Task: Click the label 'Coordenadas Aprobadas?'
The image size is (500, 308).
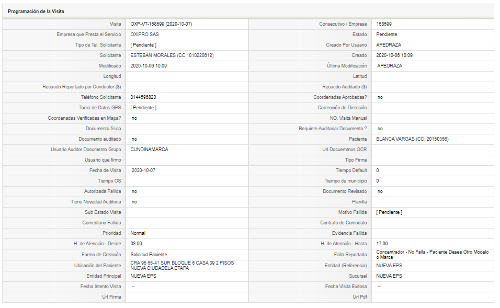Action: point(340,97)
